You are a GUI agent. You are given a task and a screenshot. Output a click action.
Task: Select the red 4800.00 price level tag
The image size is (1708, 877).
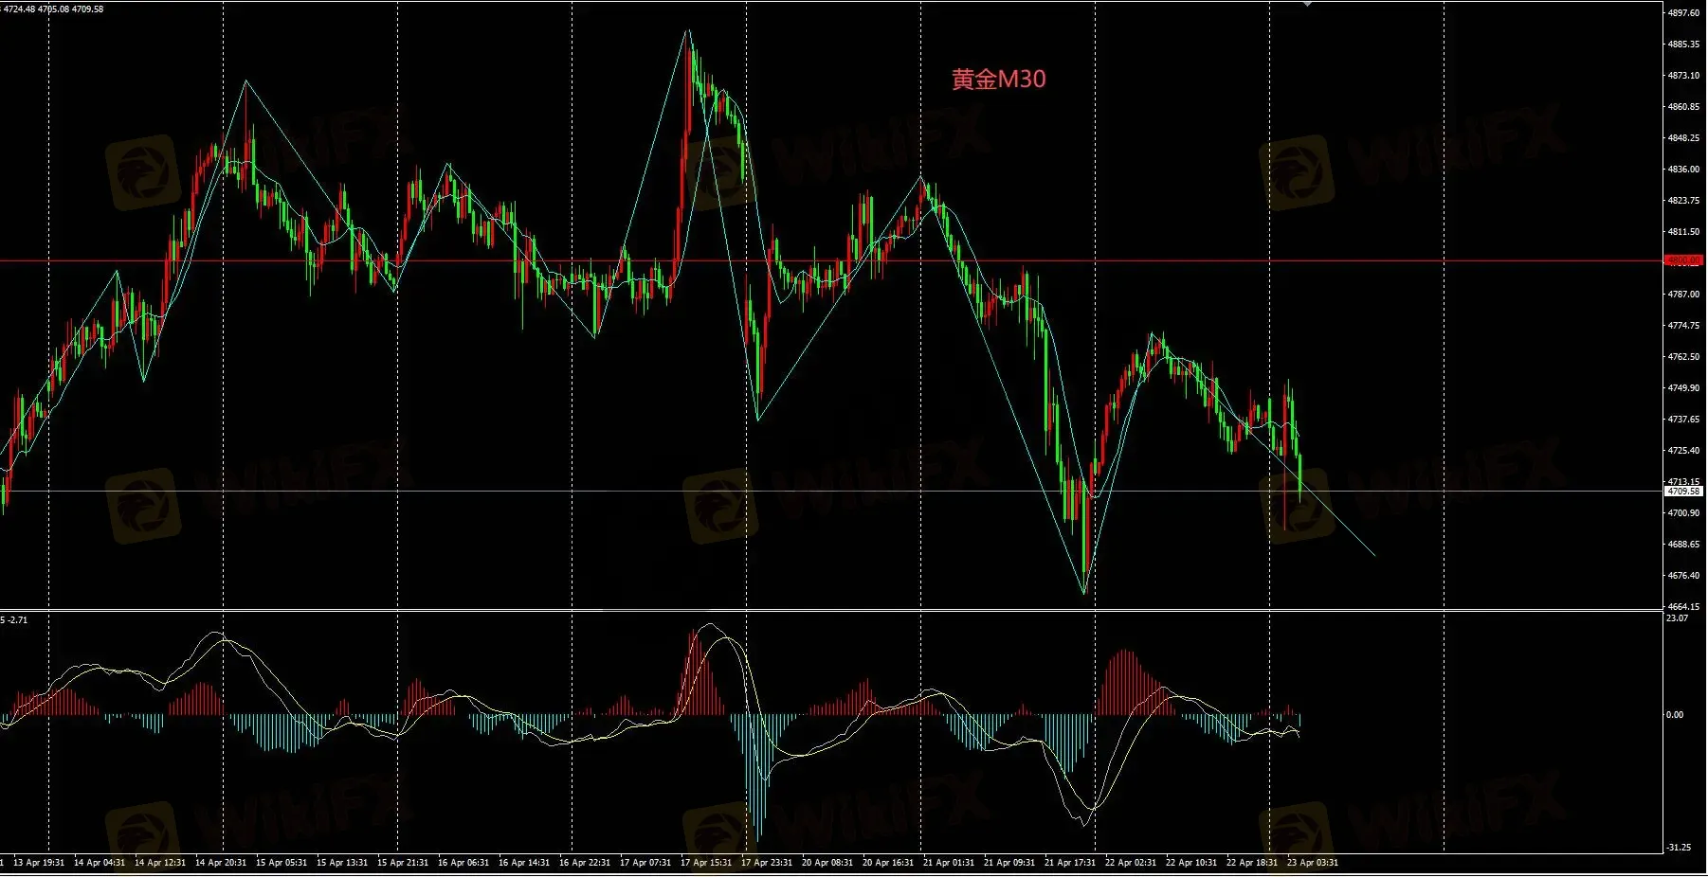click(x=1683, y=260)
